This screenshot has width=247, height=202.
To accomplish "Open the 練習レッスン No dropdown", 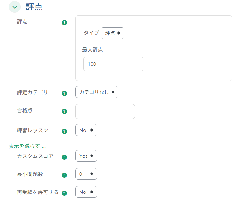I will tap(86, 130).
